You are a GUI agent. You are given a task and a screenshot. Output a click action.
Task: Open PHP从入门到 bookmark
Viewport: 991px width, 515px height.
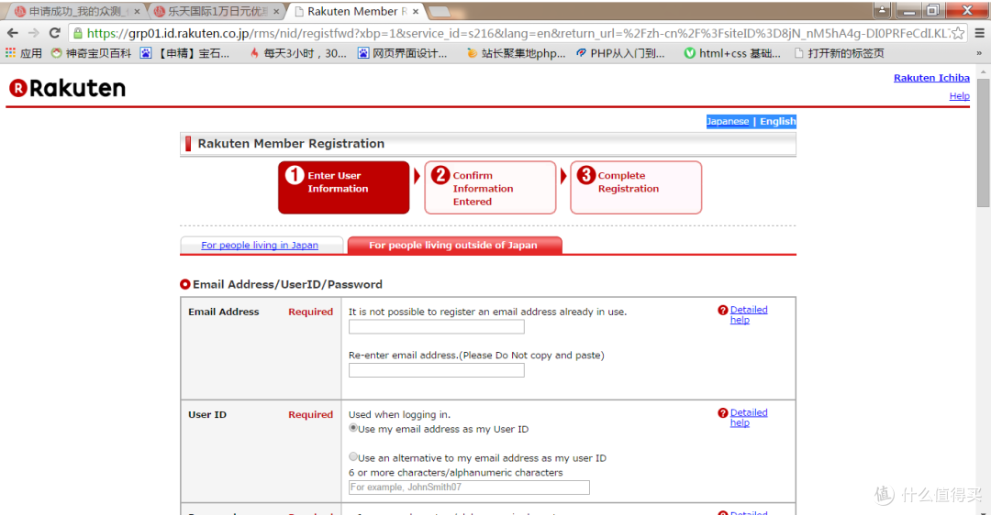coord(620,53)
